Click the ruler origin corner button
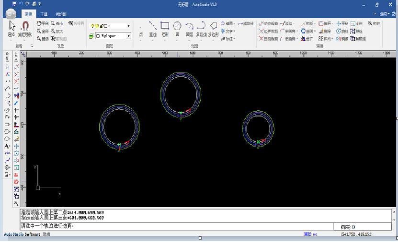Viewport: 398px width, 242px height. pyautogui.click(x=23, y=54)
